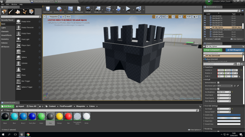The height and width of the screenshot is (137, 245).
Task: Open the File menu
Action: (x=3, y=4)
